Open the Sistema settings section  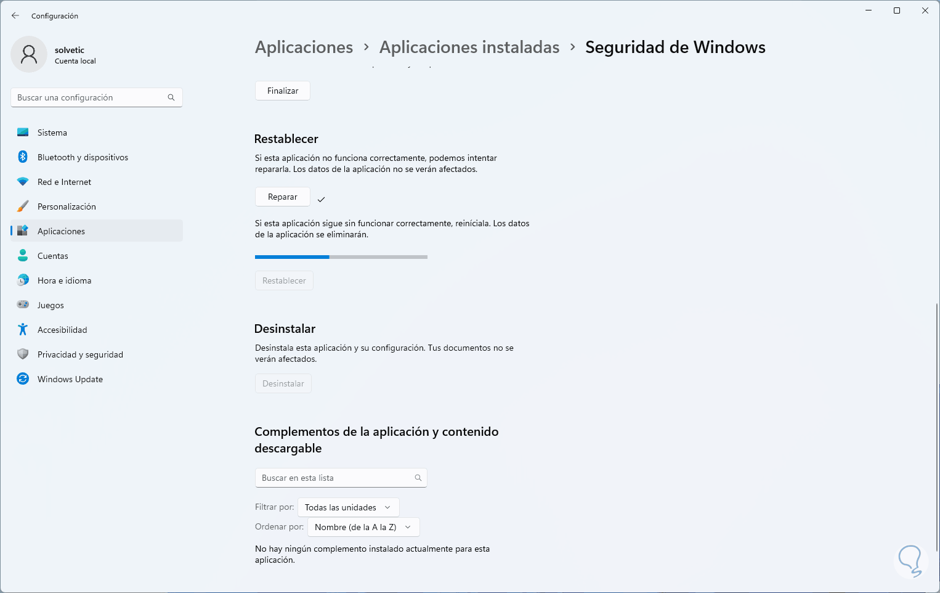point(97,133)
